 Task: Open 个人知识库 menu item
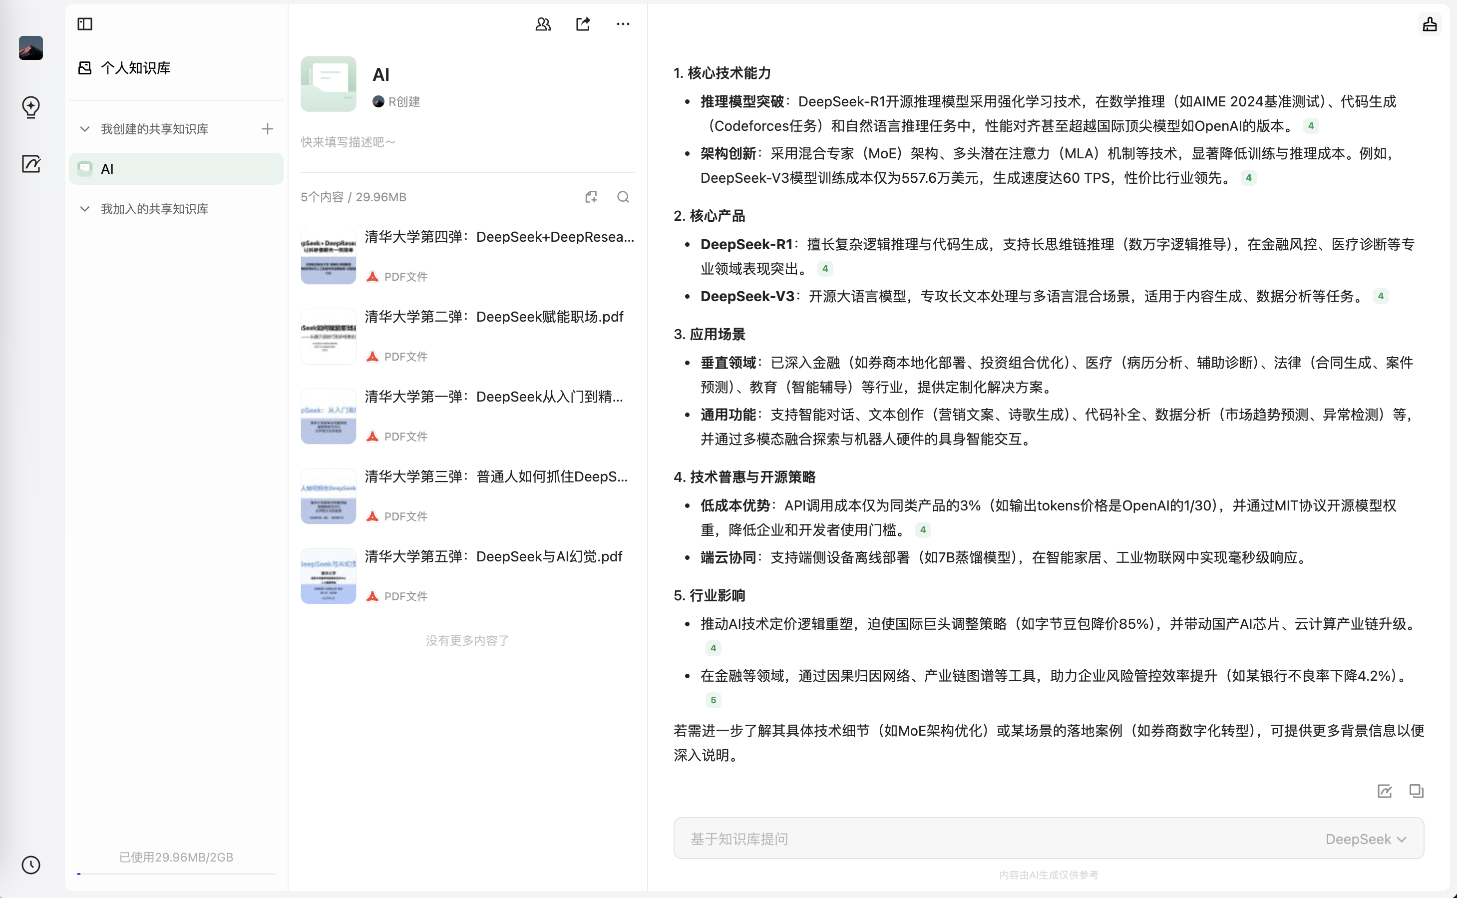click(x=135, y=68)
